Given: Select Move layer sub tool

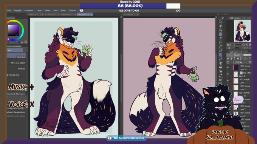Looking at the screenshot, I should (x=16, y=56).
